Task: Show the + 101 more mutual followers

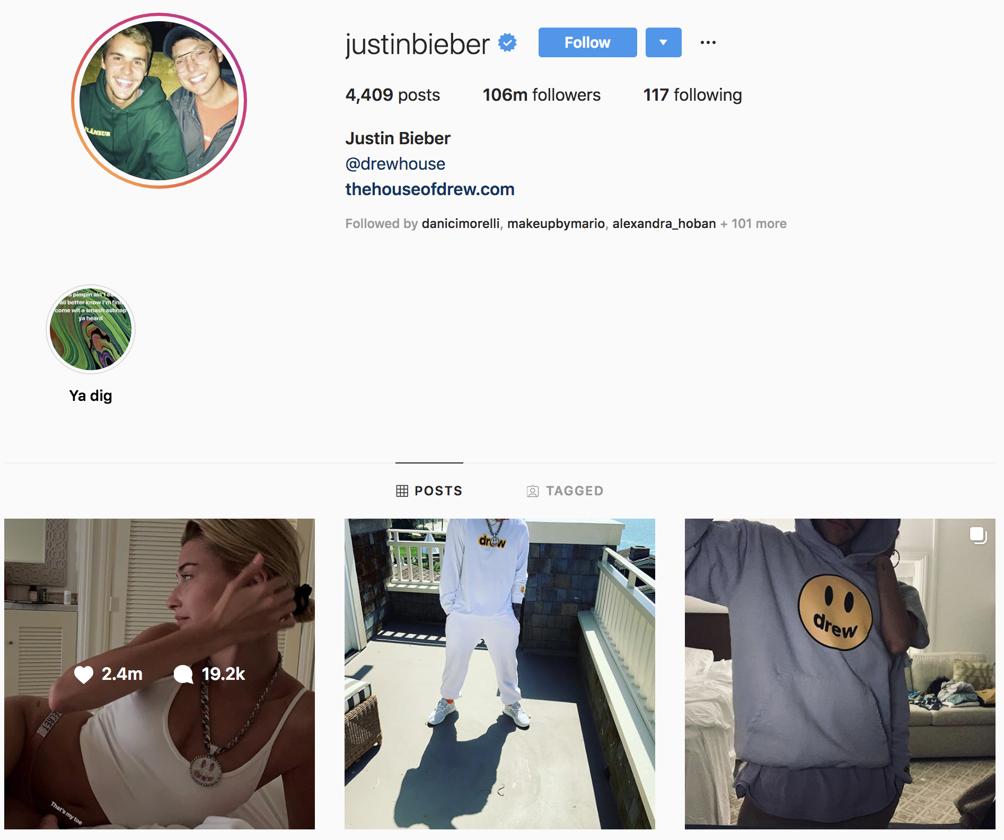Action: click(x=753, y=224)
